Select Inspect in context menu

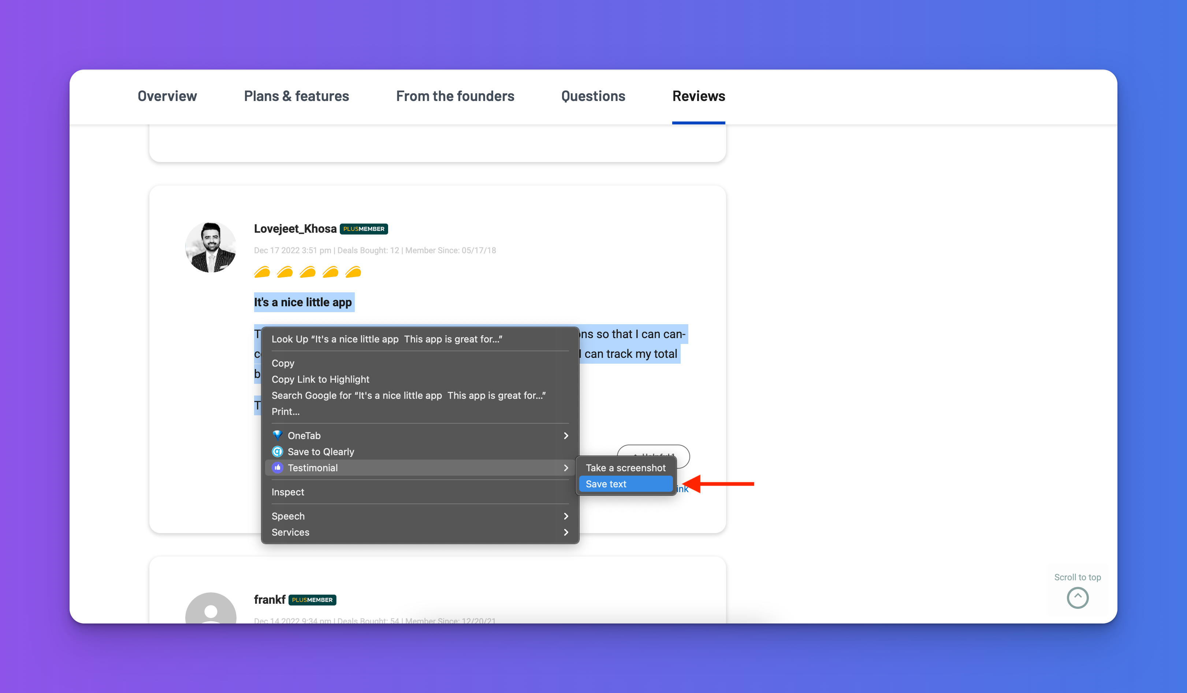tap(420, 492)
